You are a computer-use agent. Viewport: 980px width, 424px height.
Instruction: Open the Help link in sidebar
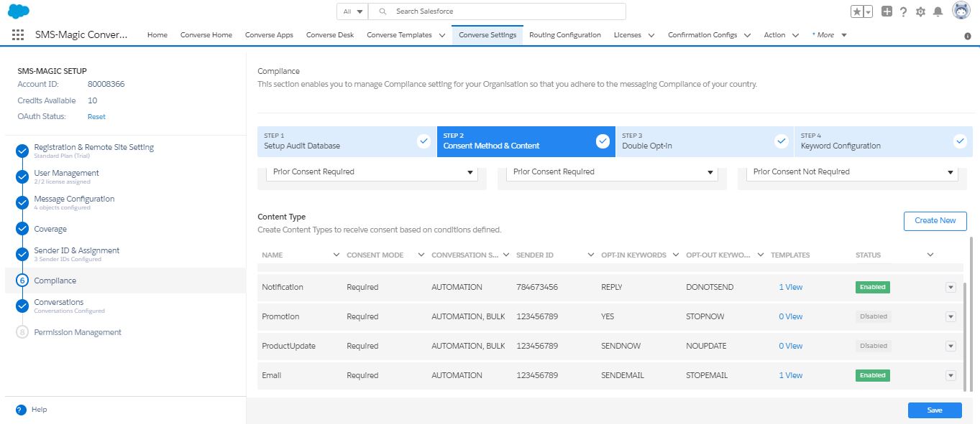[39, 410]
